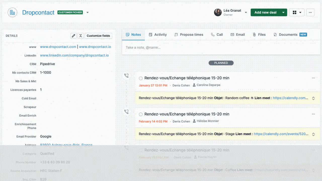
Task: Click the Dropcontact company name title
Action: click(38, 13)
